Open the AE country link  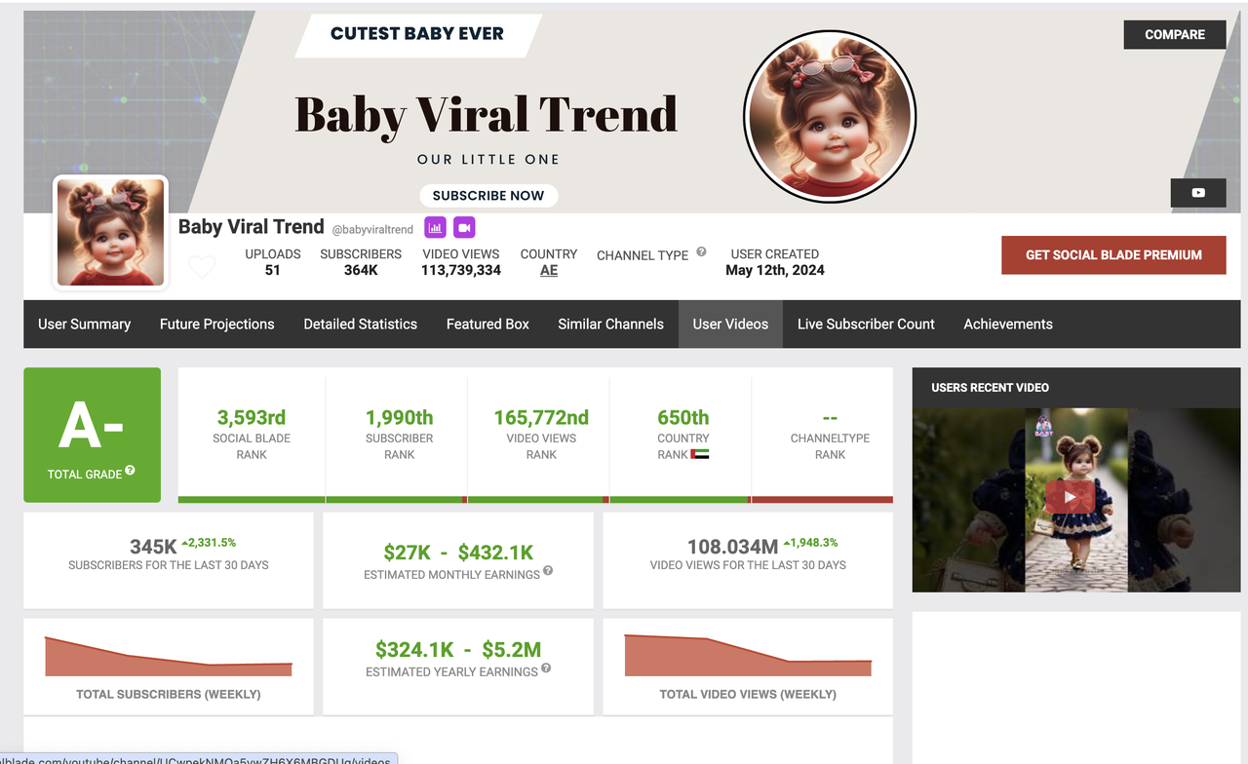[x=549, y=271]
